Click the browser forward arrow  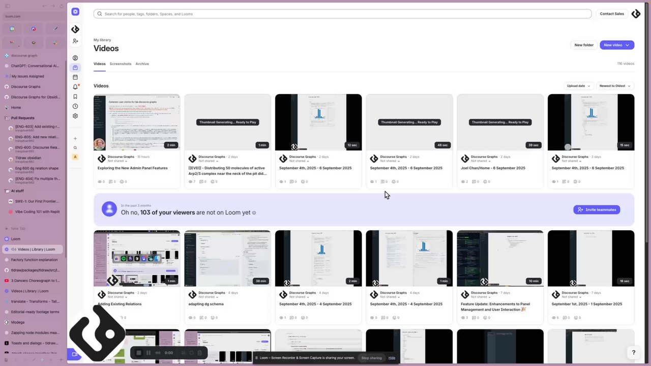53,6
